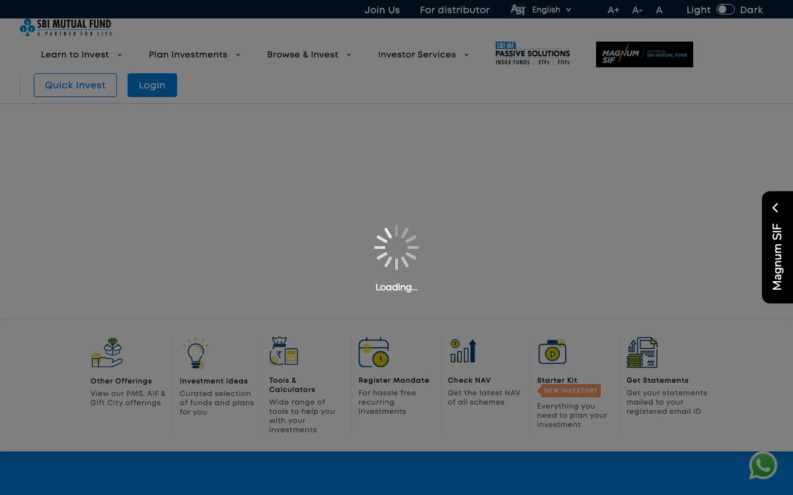The height and width of the screenshot is (495, 793).
Task: Open Check NAV bar chart icon
Action: (x=463, y=351)
